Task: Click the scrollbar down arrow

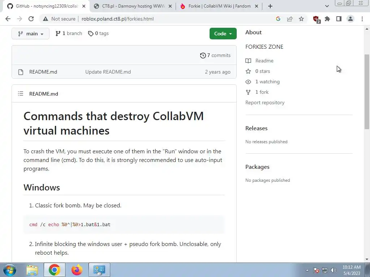Action: point(367,259)
